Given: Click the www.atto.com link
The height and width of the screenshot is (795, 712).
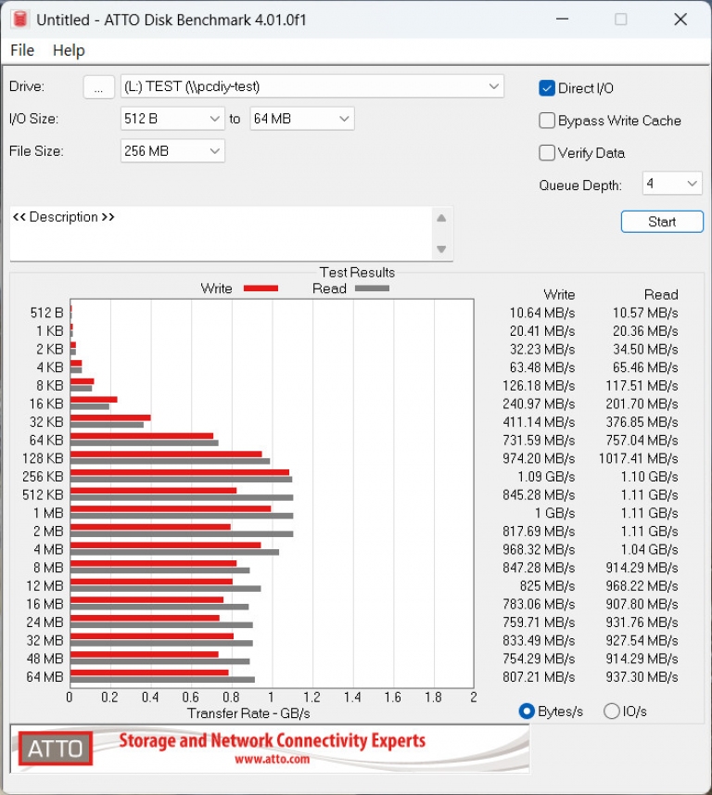Looking at the screenshot, I should coord(272,760).
